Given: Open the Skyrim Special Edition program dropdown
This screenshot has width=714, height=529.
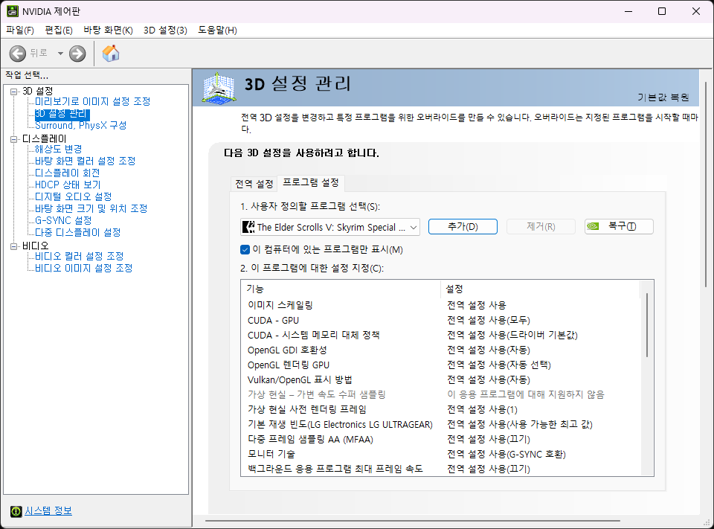Looking at the screenshot, I should [330, 227].
